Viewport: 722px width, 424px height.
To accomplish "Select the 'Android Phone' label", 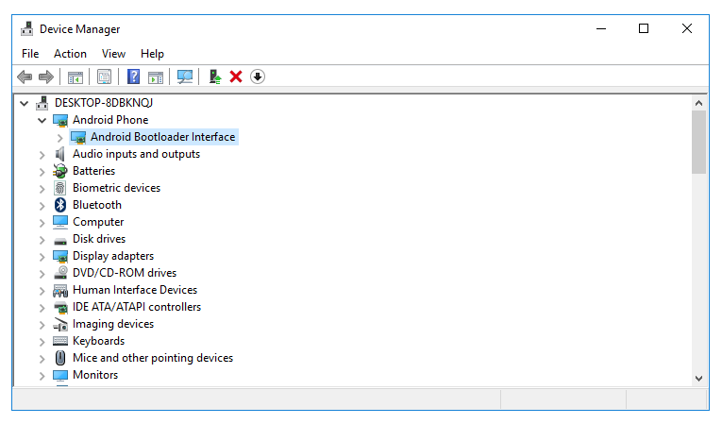I will (x=110, y=120).
